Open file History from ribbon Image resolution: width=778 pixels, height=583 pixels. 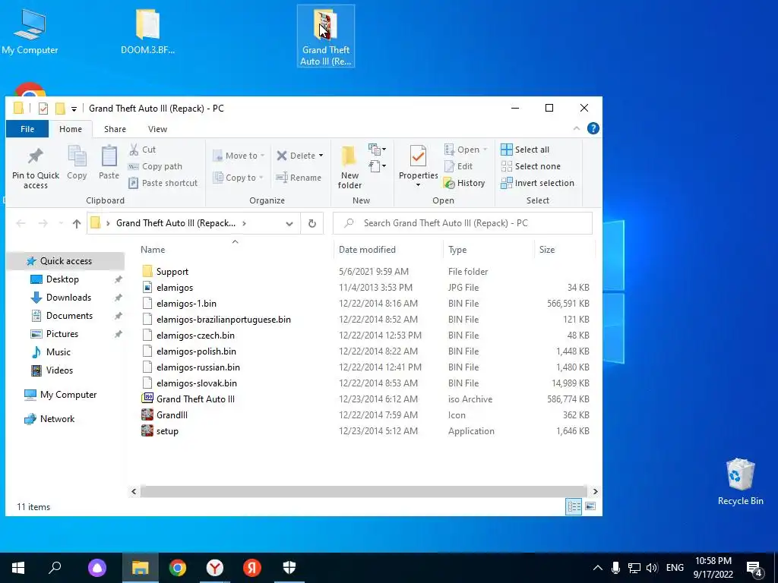point(464,183)
